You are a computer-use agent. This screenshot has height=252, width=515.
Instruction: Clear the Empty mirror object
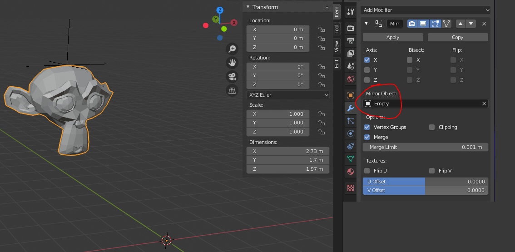pyautogui.click(x=484, y=104)
